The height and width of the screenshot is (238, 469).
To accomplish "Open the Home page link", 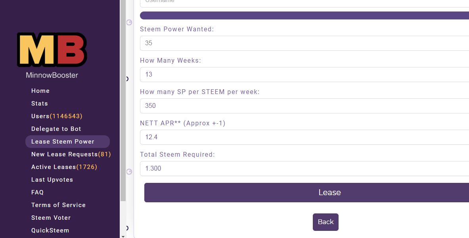I will 40,91.
